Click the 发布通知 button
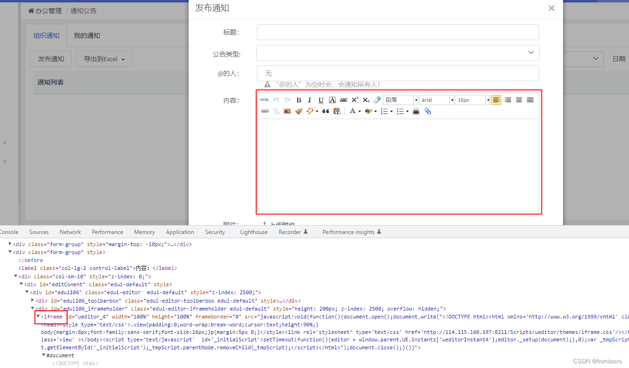The width and height of the screenshot is (629, 368). (51, 58)
